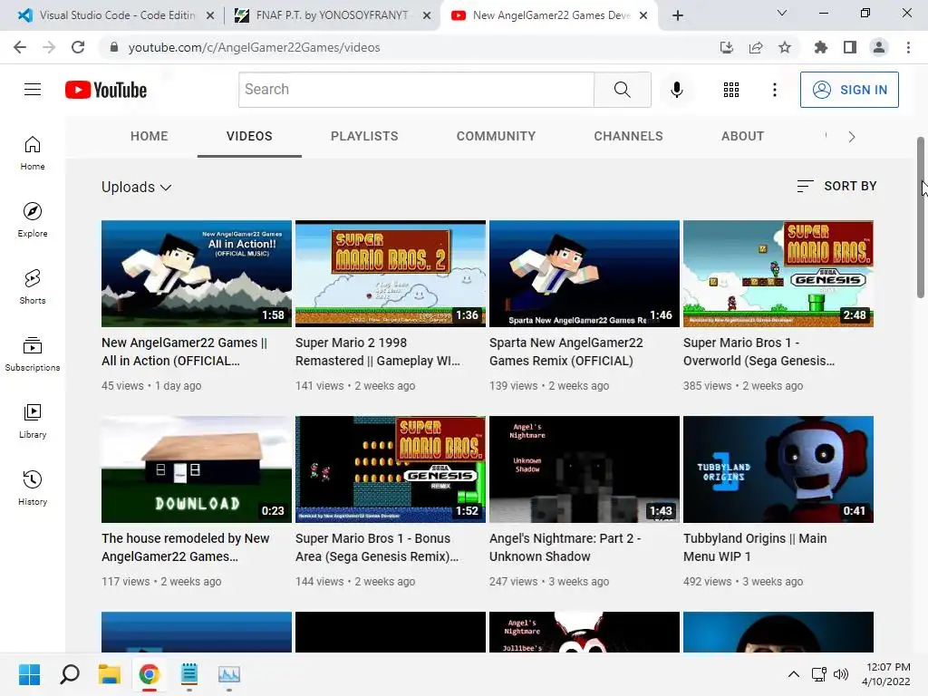This screenshot has height=696, width=928.
Task: Open taskbar search
Action: click(x=70, y=674)
